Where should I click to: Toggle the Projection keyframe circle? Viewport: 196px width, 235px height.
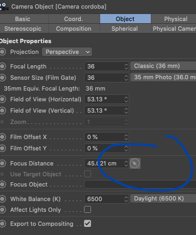pos(3,52)
